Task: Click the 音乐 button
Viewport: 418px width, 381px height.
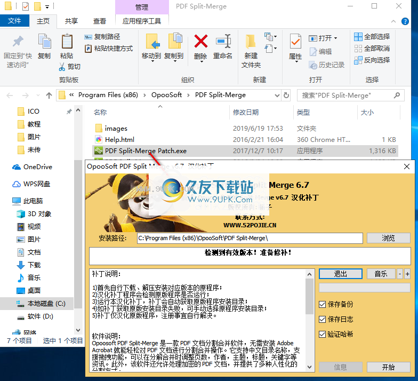Action: [381, 274]
